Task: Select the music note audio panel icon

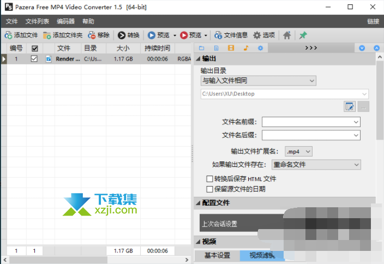Action: pyautogui.click(x=246, y=48)
